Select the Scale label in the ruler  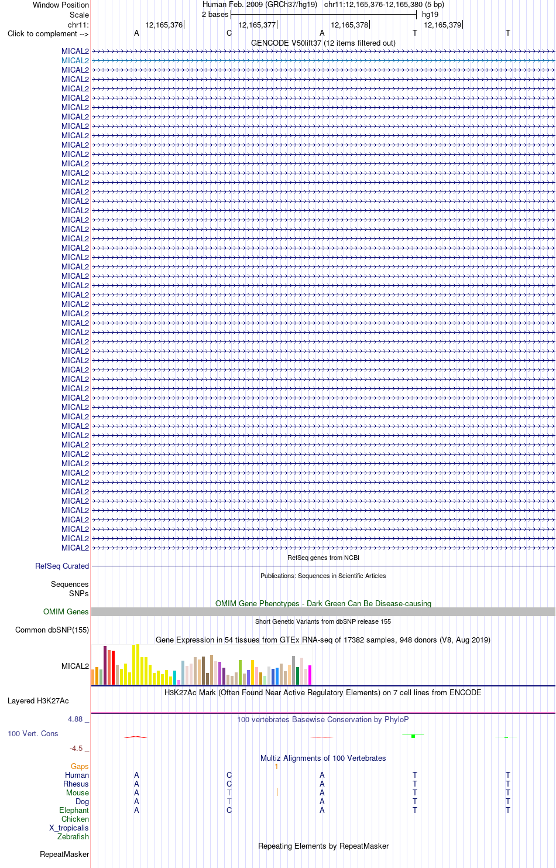[x=79, y=15]
